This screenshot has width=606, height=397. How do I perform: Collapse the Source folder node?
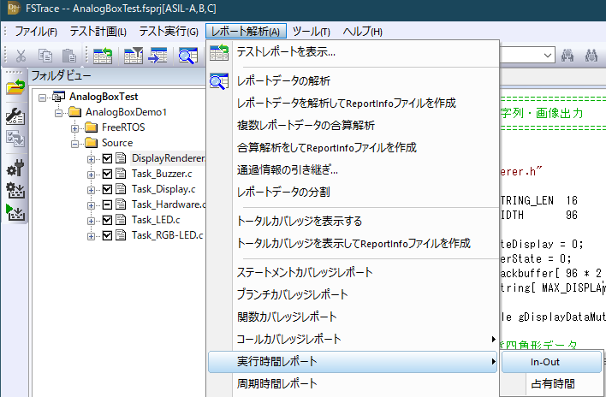(74, 144)
